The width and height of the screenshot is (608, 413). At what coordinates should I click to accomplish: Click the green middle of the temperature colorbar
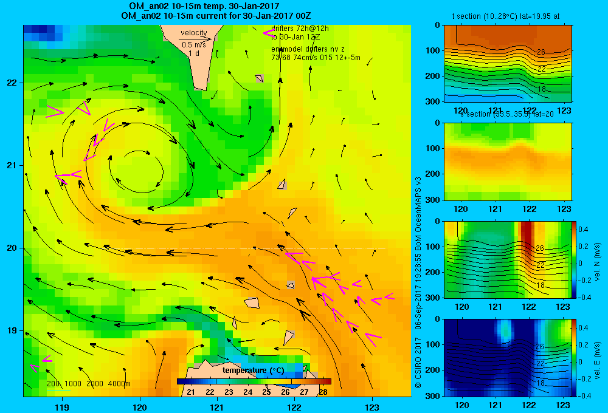click(254, 381)
